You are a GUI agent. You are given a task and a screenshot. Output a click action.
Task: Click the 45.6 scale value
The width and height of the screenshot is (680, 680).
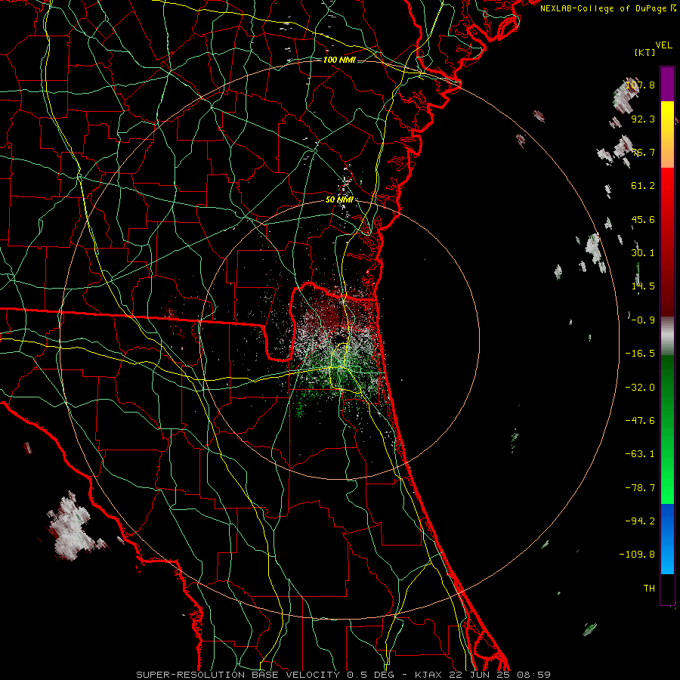coord(643,219)
